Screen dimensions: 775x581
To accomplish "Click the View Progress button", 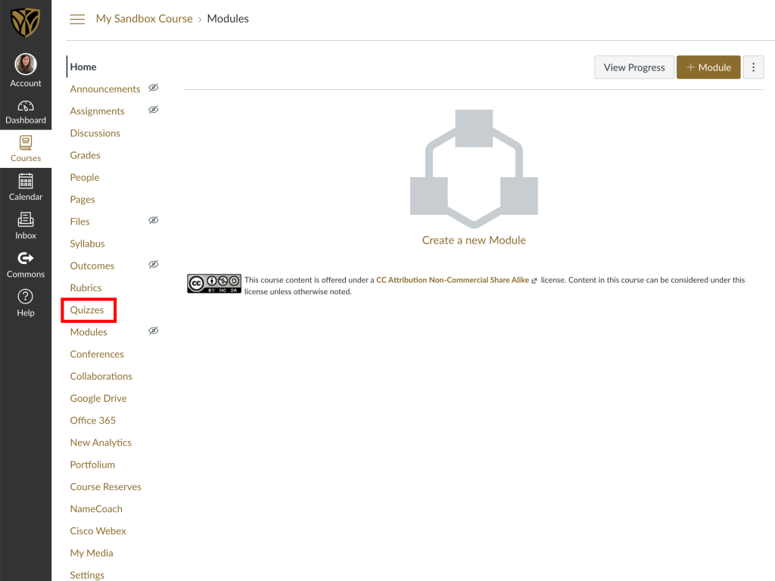I will 634,67.
